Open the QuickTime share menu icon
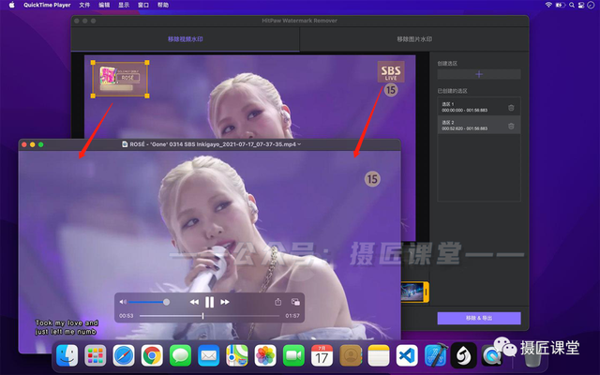The height and width of the screenshot is (375, 600). click(x=278, y=302)
